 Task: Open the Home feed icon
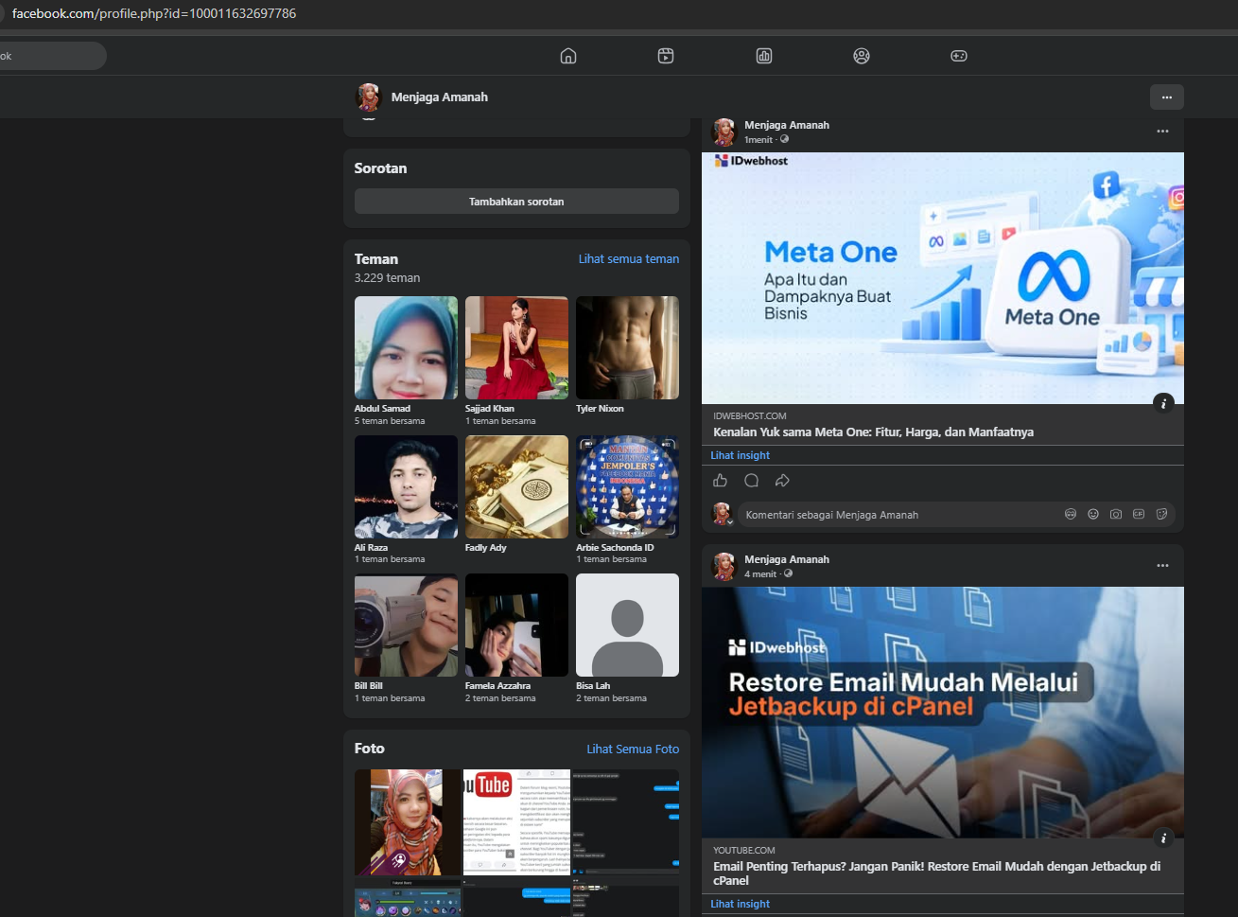[568, 56]
